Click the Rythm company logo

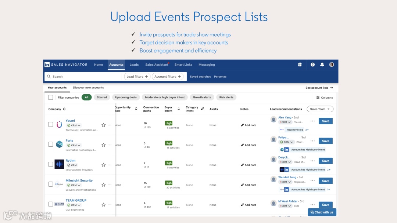pyautogui.click(x=59, y=164)
